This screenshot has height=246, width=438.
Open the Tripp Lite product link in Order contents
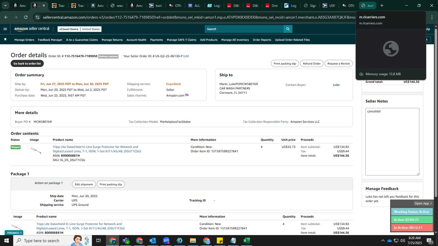click(x=97, y=149)
